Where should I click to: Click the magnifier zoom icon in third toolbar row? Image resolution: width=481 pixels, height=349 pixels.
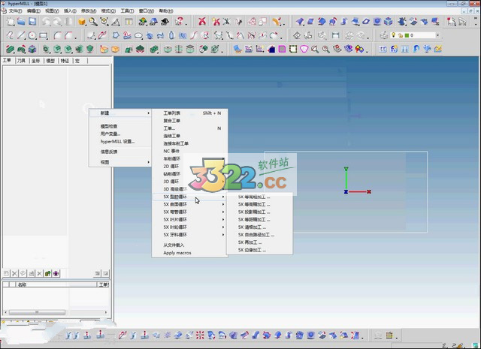[x=315, y=49]
